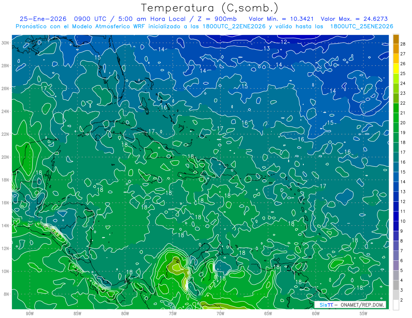Click the 18N latitude axis label

pyautogui.click(x=5, y=180)
